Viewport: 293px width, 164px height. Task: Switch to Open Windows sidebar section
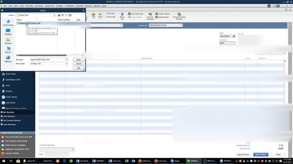pos(9,124)
